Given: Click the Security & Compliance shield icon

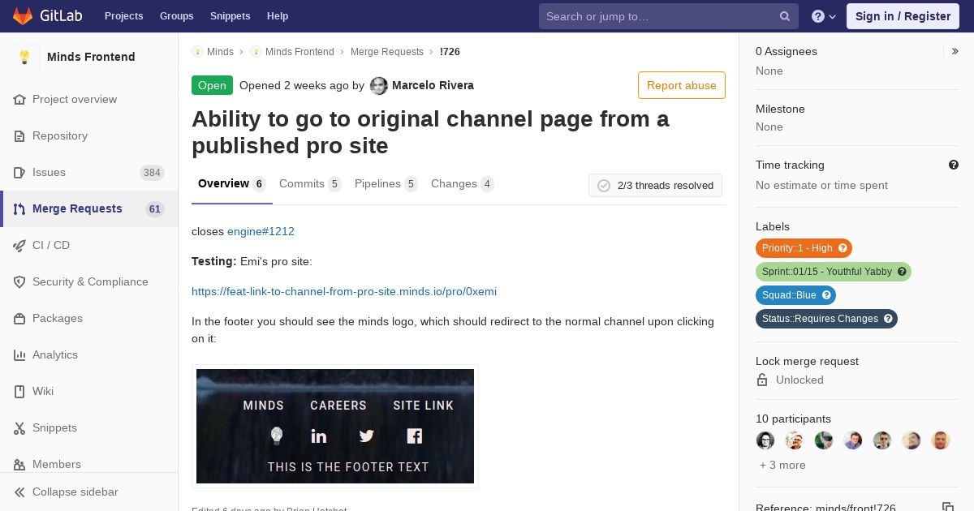Looking at the screenshot, I should [x=19, y=281].
